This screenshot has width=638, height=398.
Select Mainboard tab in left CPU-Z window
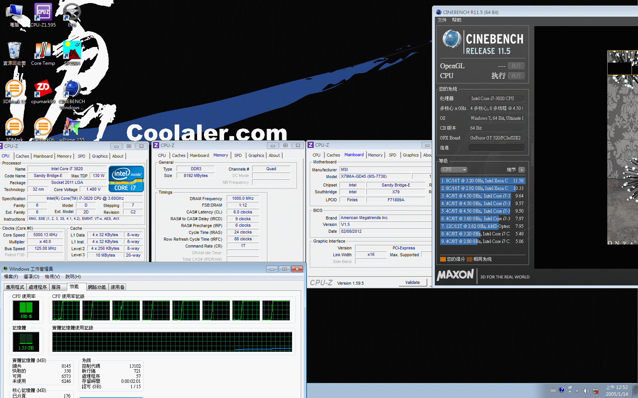pos(43,156)
